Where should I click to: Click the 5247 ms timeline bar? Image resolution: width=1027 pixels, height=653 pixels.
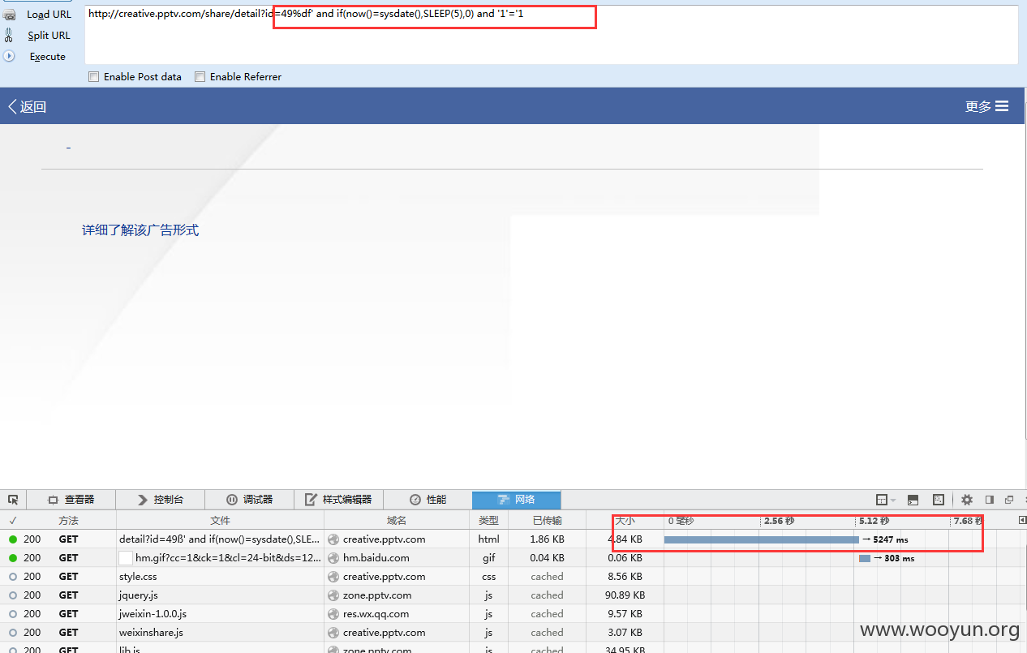(x=761, y=539)
